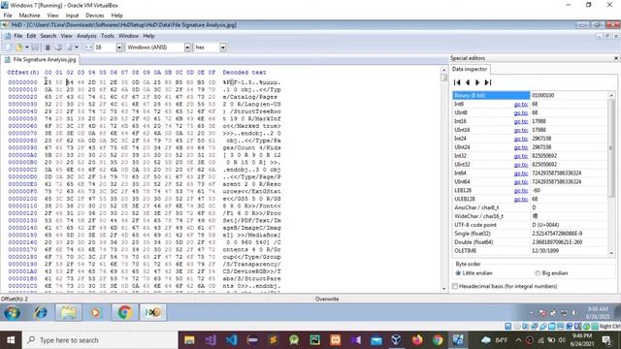Click the AnsiChar / char8_t row
This screenshot has width=621, height=349.
(x=530, y=207)
